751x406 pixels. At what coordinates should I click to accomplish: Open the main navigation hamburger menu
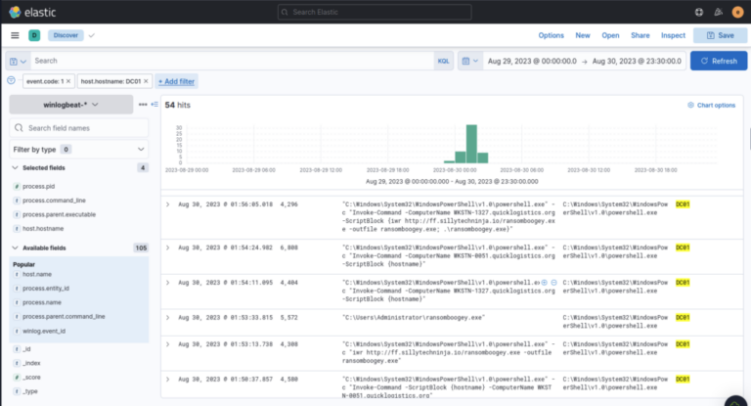click(15, 35)
